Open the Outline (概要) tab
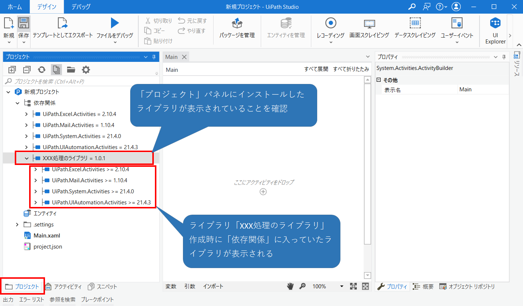This screenshot has width=523, height=306. pos(423,286)
